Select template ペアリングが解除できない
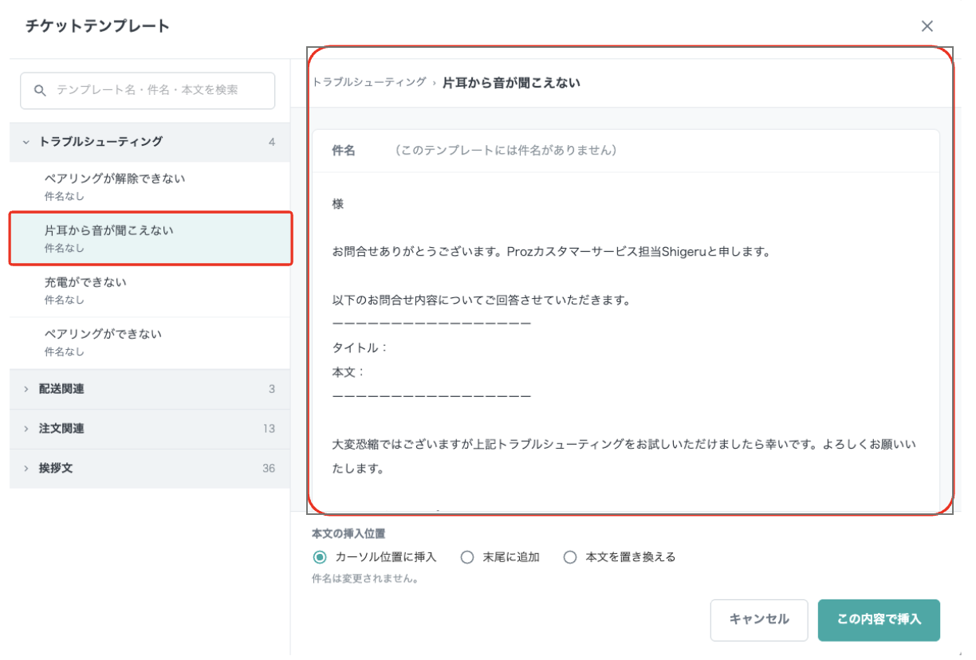 click(x=150, y=187)
